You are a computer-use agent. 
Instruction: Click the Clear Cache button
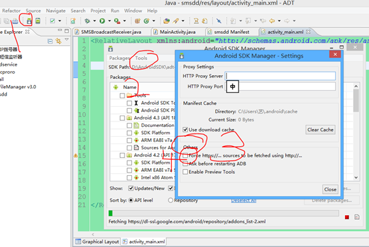coord(320,129)
